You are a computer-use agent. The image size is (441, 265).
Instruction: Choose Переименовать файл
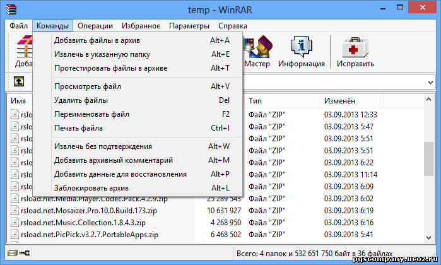tap(138, 114)
